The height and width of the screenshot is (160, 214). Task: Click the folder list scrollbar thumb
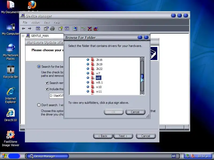pyautogui.click(x=142, y=76)
